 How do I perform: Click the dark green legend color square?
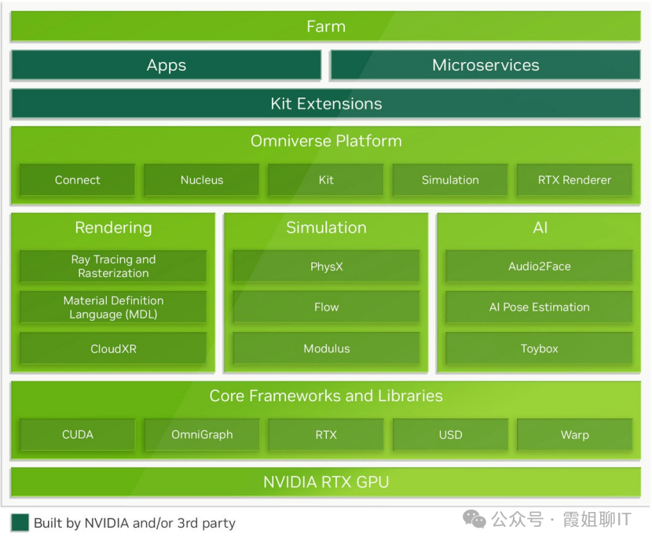click(x=20, y=522)
